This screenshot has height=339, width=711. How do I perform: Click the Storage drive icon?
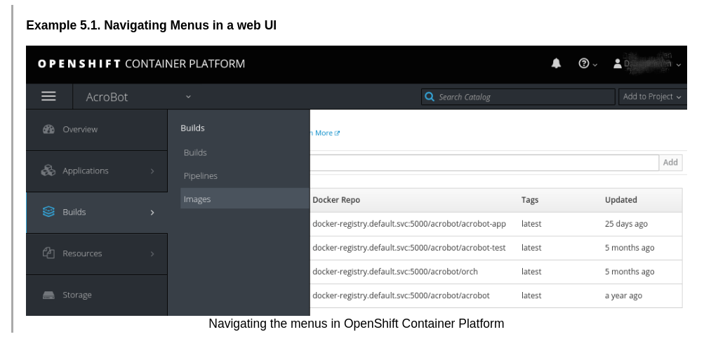pyautogui.click(x=48, y=295)
